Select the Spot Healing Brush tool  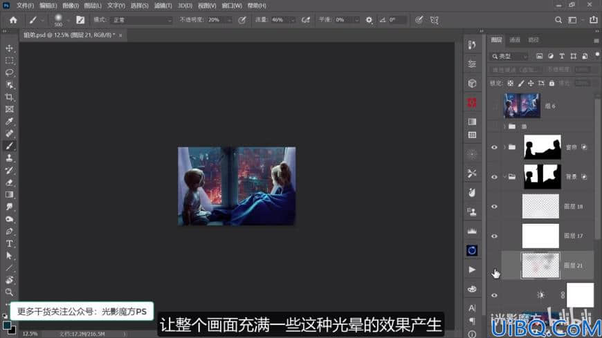pyautogui.click(x=9, y=134)
